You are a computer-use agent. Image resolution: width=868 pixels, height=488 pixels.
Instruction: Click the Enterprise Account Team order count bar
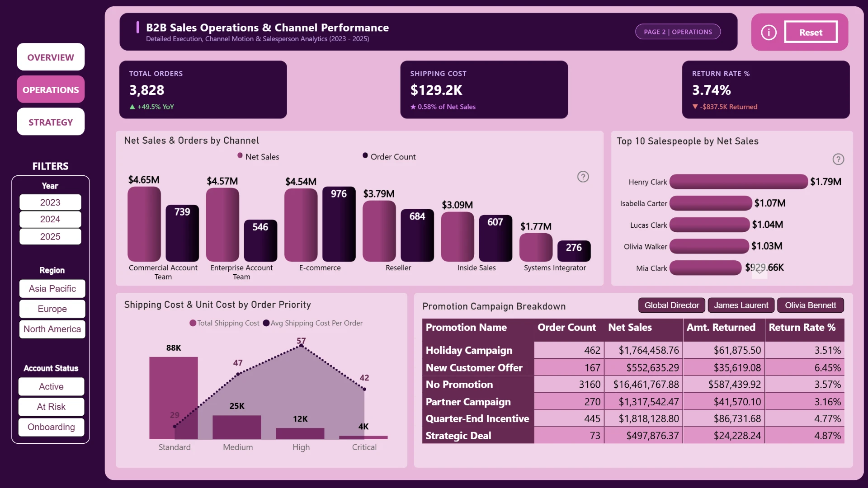click(x=260, y=241)
